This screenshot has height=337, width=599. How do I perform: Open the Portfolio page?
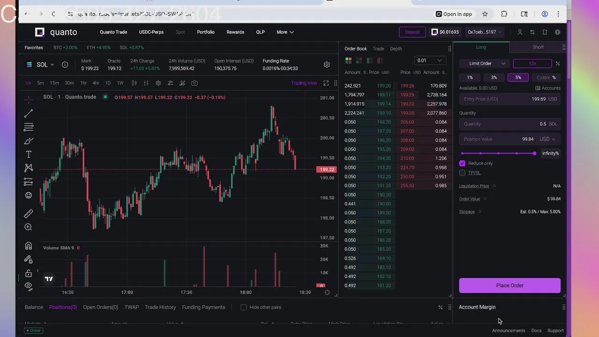click(205, 32)
